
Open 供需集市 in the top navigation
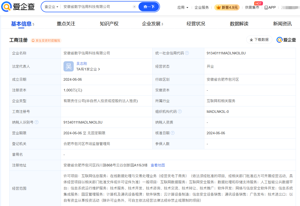tap(252, 7)
